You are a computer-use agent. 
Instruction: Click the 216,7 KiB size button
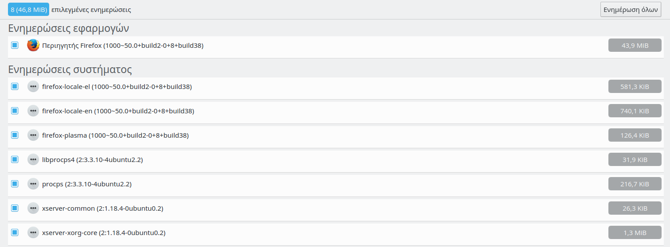[x=635, y=184]
